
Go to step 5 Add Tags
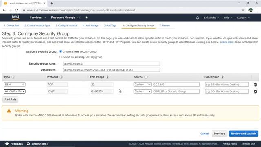(110, 25)
